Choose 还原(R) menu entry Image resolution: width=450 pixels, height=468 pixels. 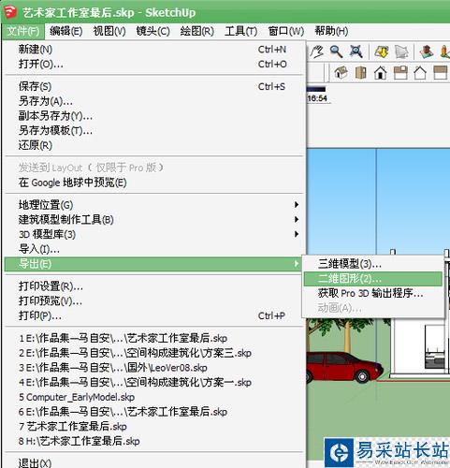click(153, 145)
